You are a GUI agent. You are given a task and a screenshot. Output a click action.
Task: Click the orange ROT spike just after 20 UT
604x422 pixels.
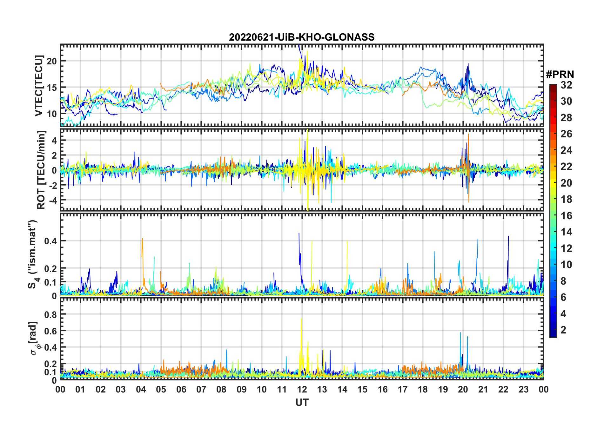coord(468,168)
